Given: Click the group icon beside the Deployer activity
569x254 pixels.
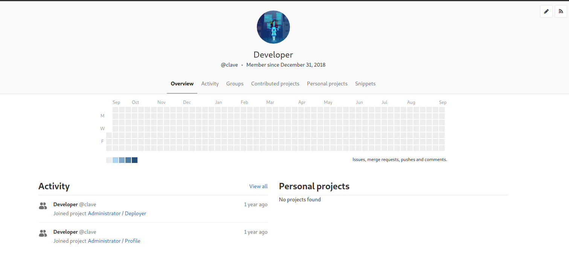Looking at the screenshot, I should coord(43,206).
